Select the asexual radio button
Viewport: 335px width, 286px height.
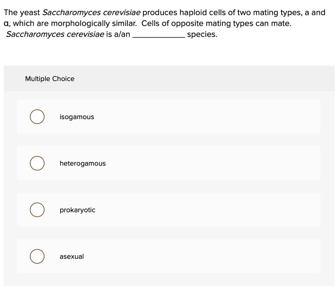click(x=37, y=256)
